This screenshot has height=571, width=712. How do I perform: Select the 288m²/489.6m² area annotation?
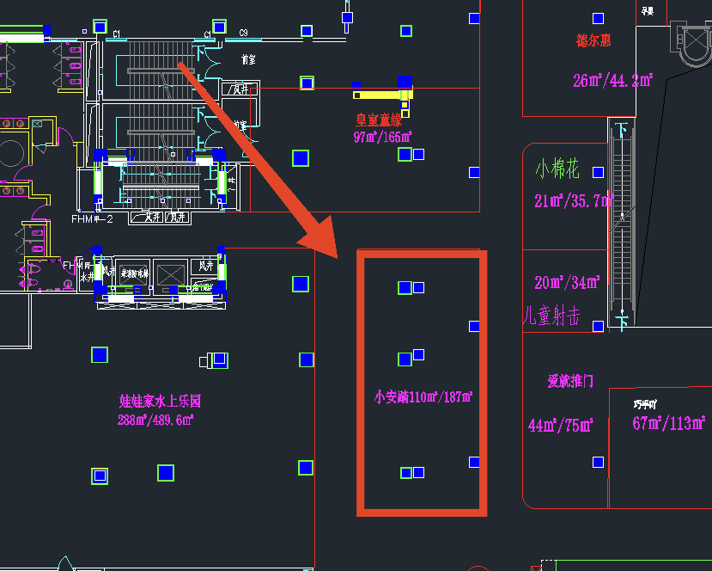155,420
